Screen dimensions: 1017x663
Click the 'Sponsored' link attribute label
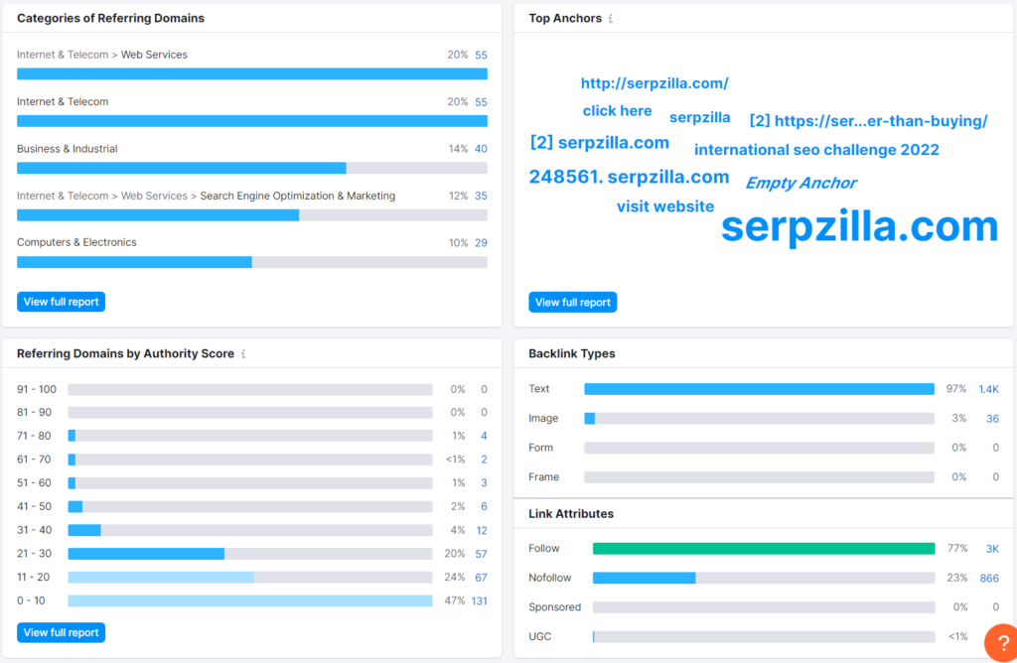554,607
